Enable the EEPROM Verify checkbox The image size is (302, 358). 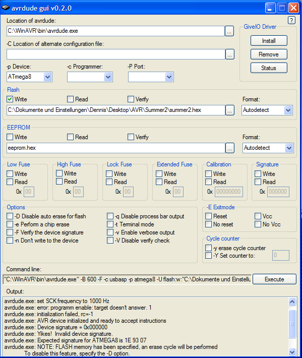[131, 137]
